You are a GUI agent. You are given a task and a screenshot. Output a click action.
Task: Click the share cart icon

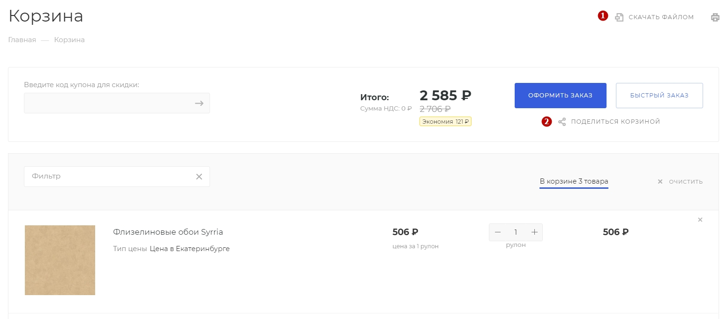562,122
